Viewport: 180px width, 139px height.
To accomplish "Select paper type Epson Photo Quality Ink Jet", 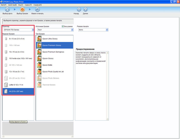I will (x=55, y=72).
